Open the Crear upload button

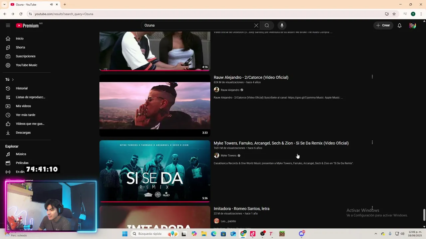(383, 25)
